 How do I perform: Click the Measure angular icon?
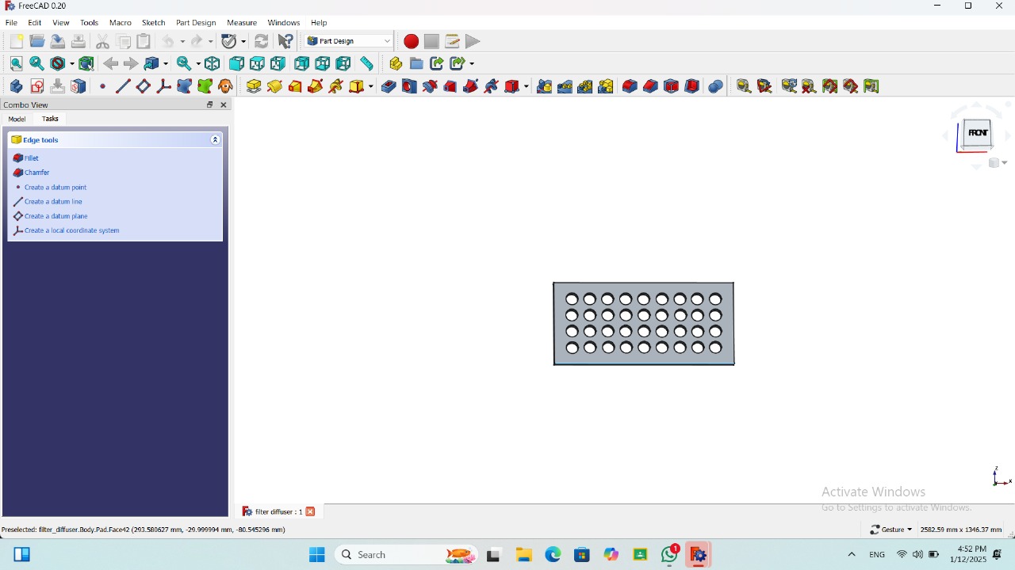click(x=764, y=86)
